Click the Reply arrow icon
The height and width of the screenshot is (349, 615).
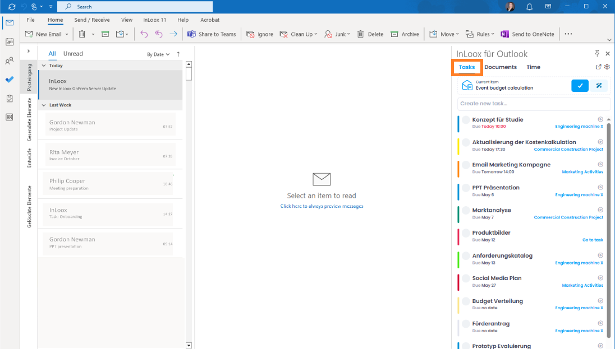point(144,34)
